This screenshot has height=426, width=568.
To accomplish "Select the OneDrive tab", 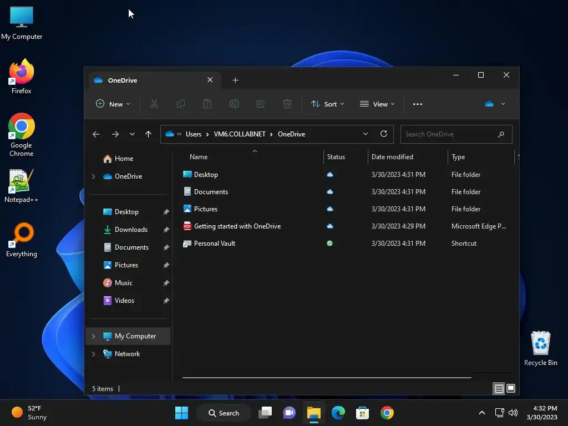I will pos(154,80).
